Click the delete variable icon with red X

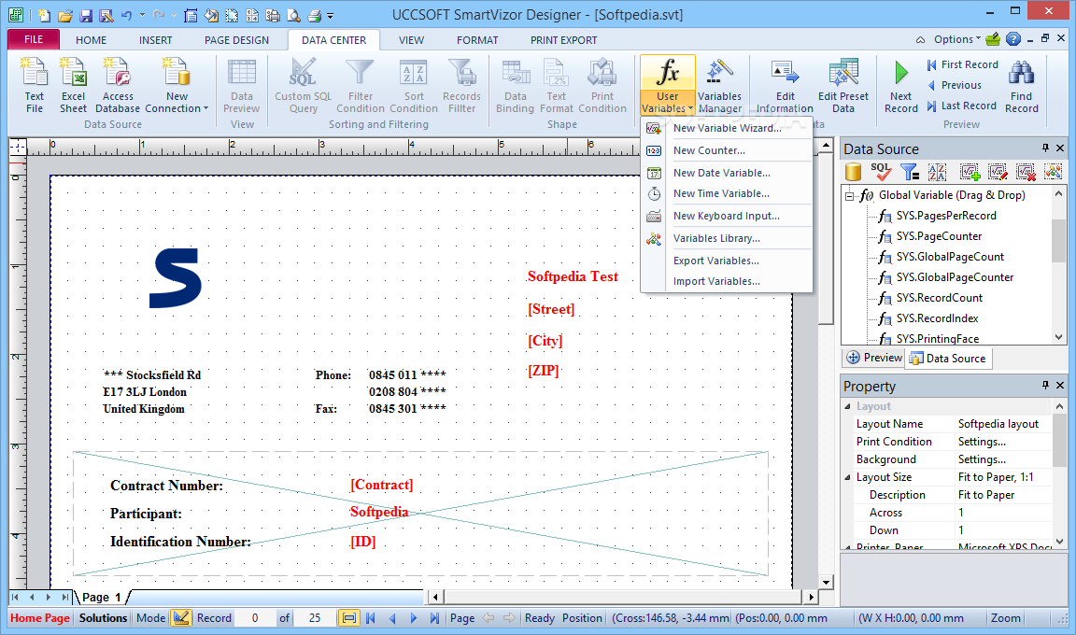coord(1026,172)
